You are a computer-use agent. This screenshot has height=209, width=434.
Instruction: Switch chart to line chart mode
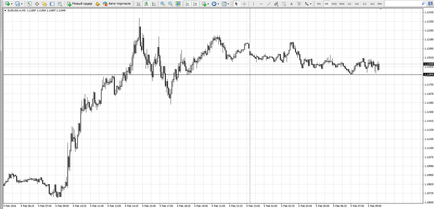(154, 4)
